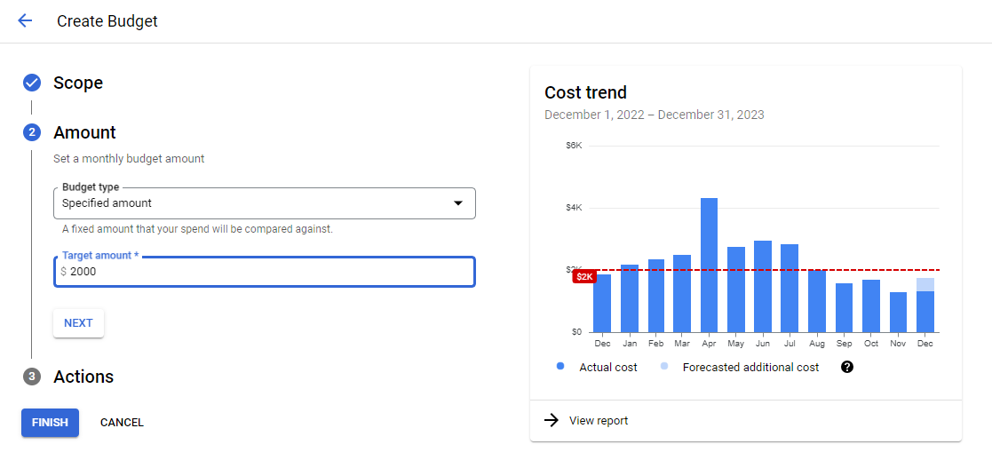Expand the Specified amount combo box
This screenshot has width=992, height=476.
tap(265, 203)
